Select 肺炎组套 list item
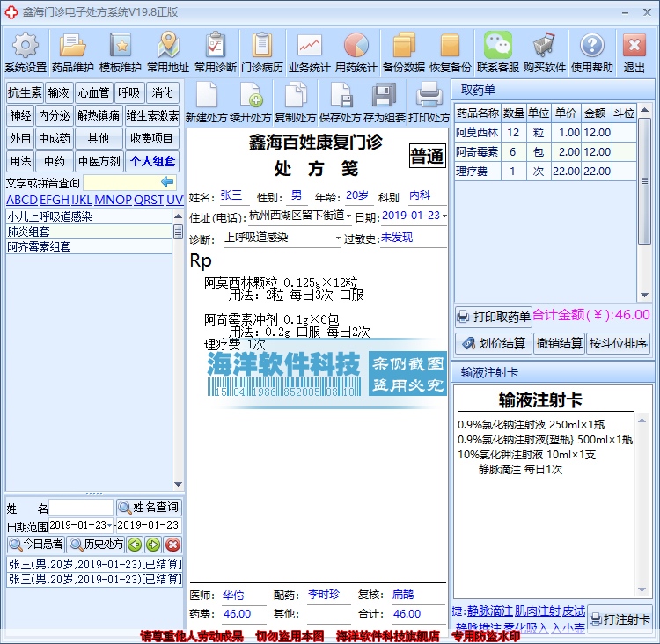660x644 pixels. [89, 231]
